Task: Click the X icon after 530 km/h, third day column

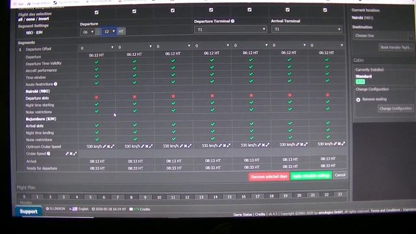Action: 185,146
